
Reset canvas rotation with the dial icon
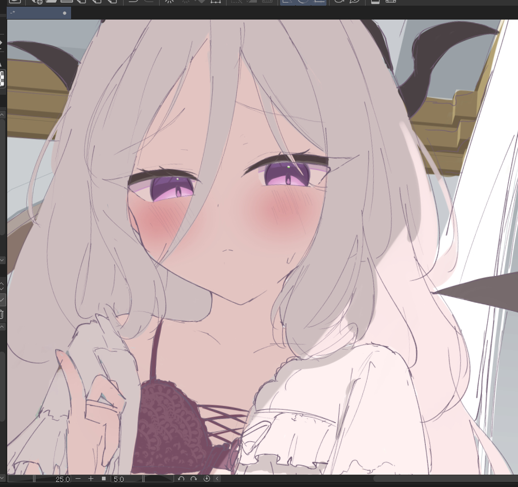(207, 478)
